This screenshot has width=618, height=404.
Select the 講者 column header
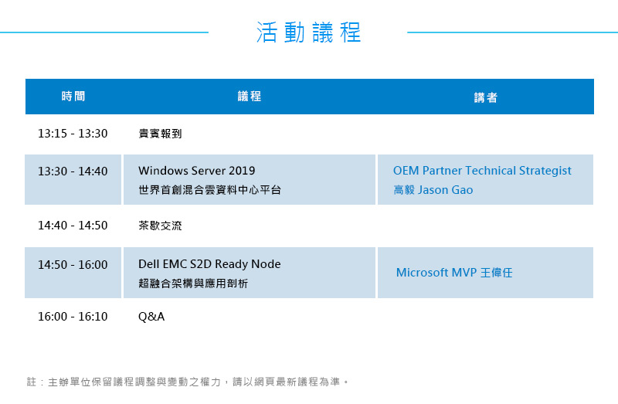tap(486, 97)
